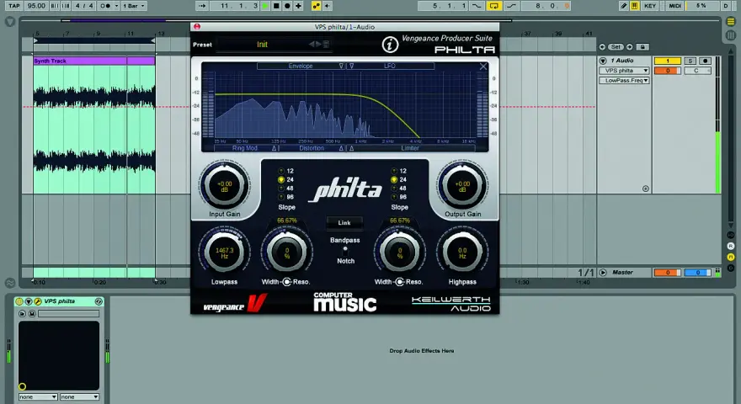This screenshot has height=404, width=741.
Task: Click the TAP tempo button
Action: click(14, 6)
